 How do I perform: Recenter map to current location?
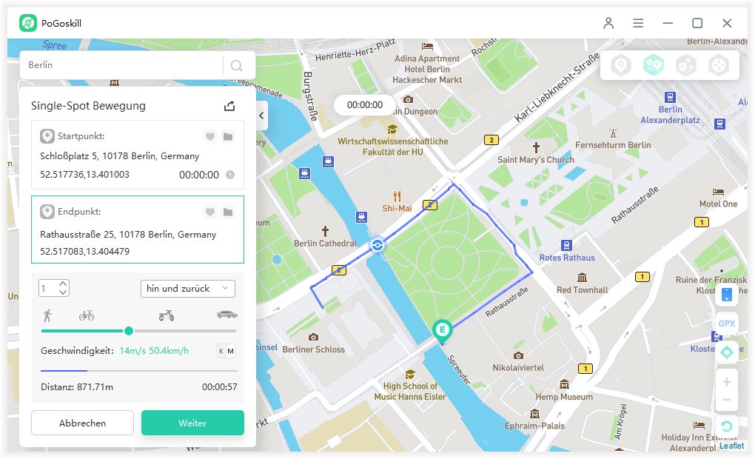click(726, 352)
